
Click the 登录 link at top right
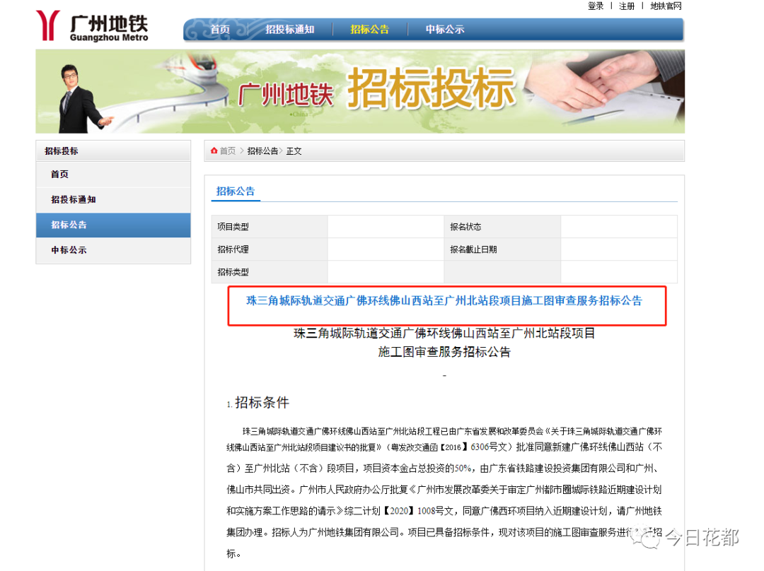pyautogui.click(x=596, y=6)
